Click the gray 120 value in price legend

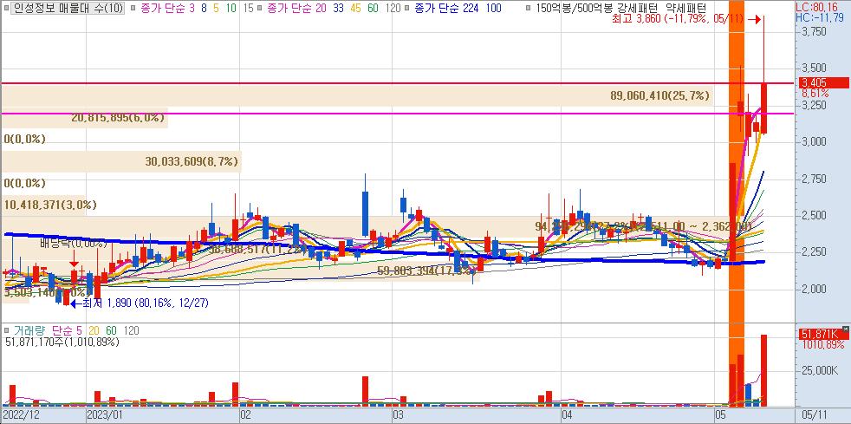(393, 8)
